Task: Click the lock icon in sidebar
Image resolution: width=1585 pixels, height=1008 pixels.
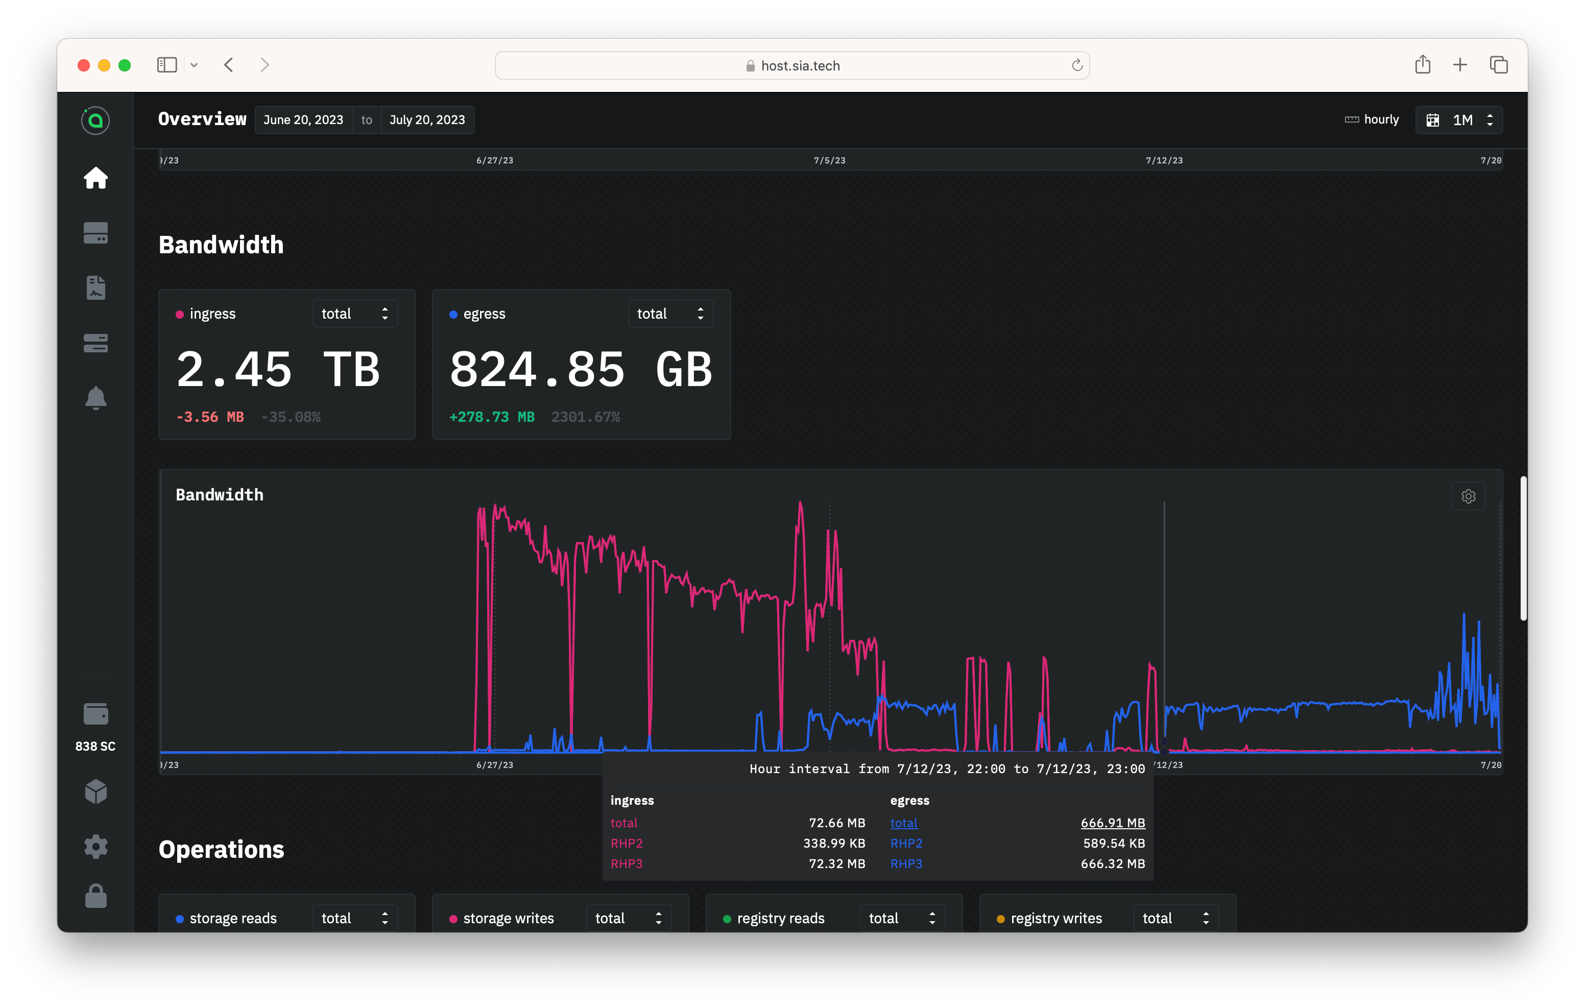Action: [x=95, y=896]
